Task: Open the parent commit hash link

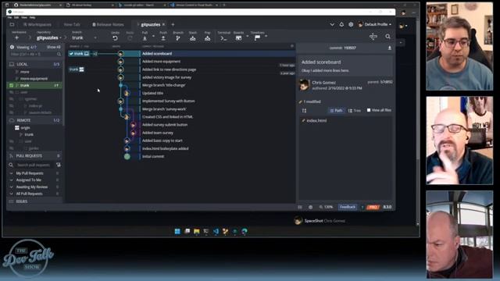Action: point(386,82)
